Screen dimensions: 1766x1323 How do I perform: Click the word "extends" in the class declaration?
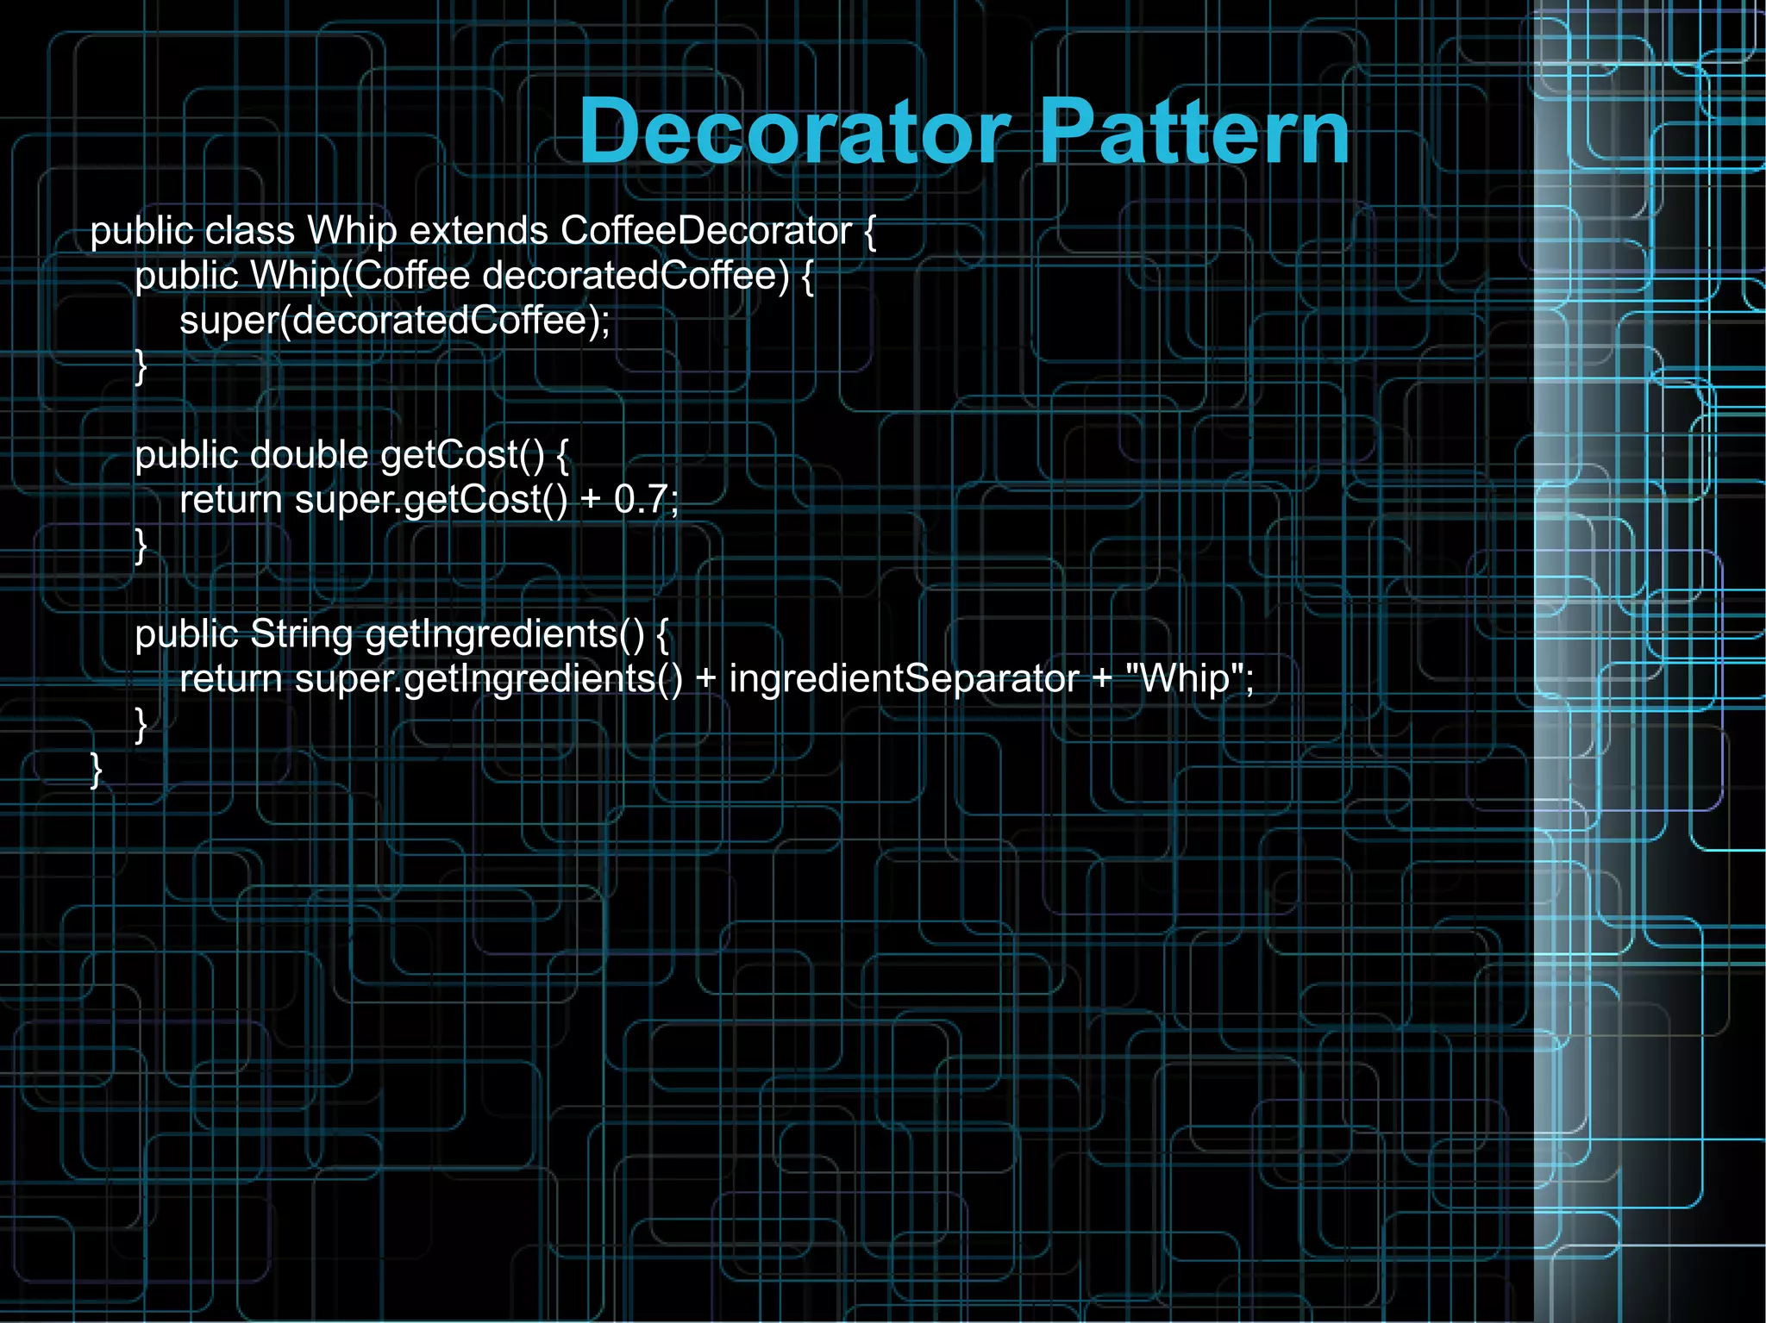pos(479,231)
